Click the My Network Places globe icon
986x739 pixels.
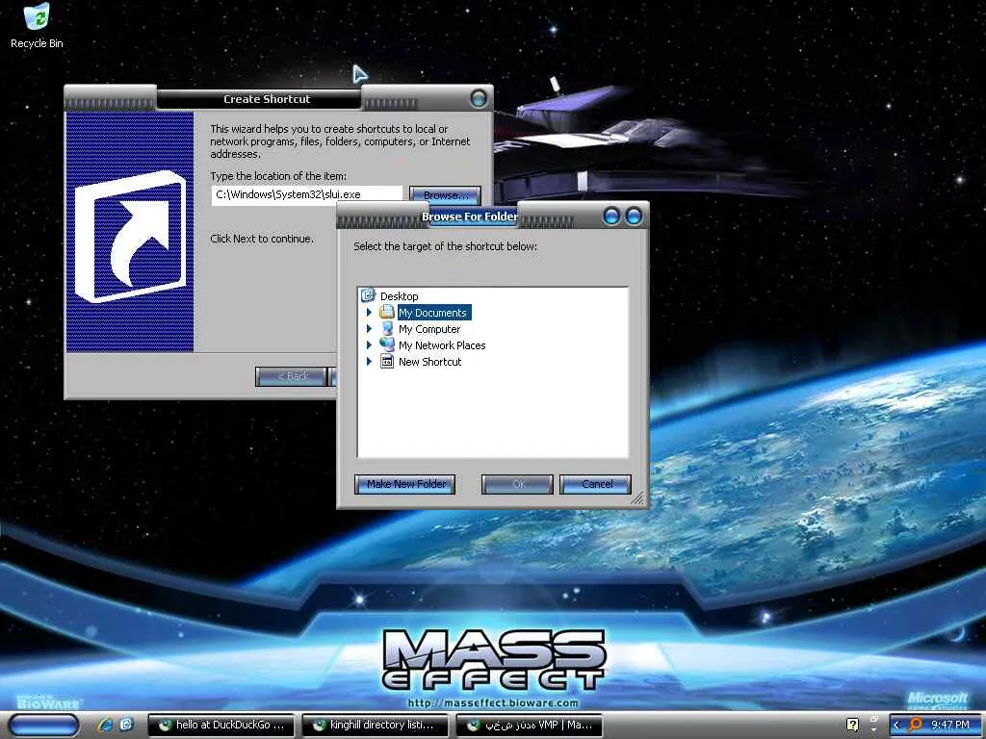387,344
